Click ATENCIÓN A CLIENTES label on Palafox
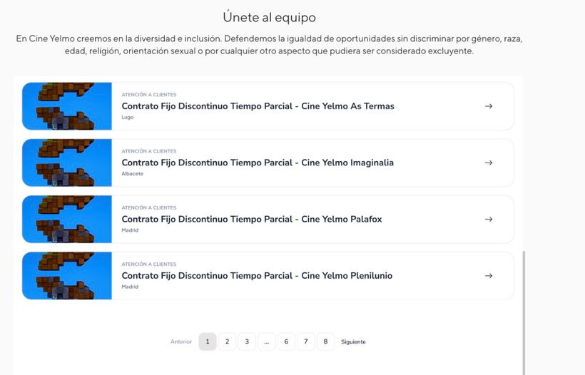 (x=149, y=207)
